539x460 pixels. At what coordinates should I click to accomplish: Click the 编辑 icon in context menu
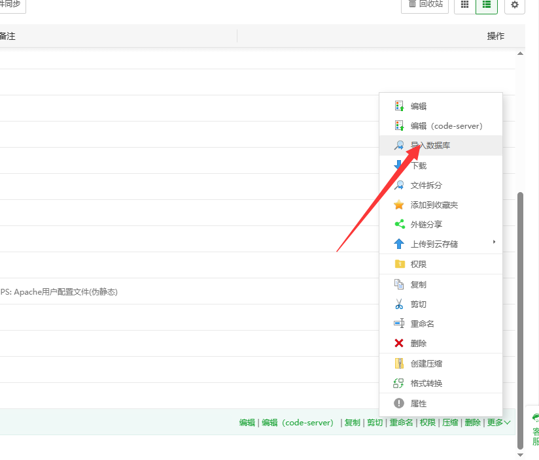[399, 106]
